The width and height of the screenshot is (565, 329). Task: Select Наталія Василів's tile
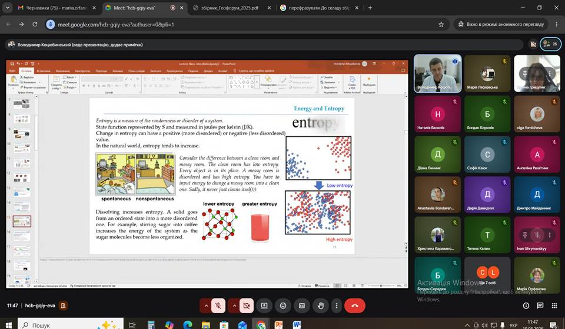click(437, 114)
